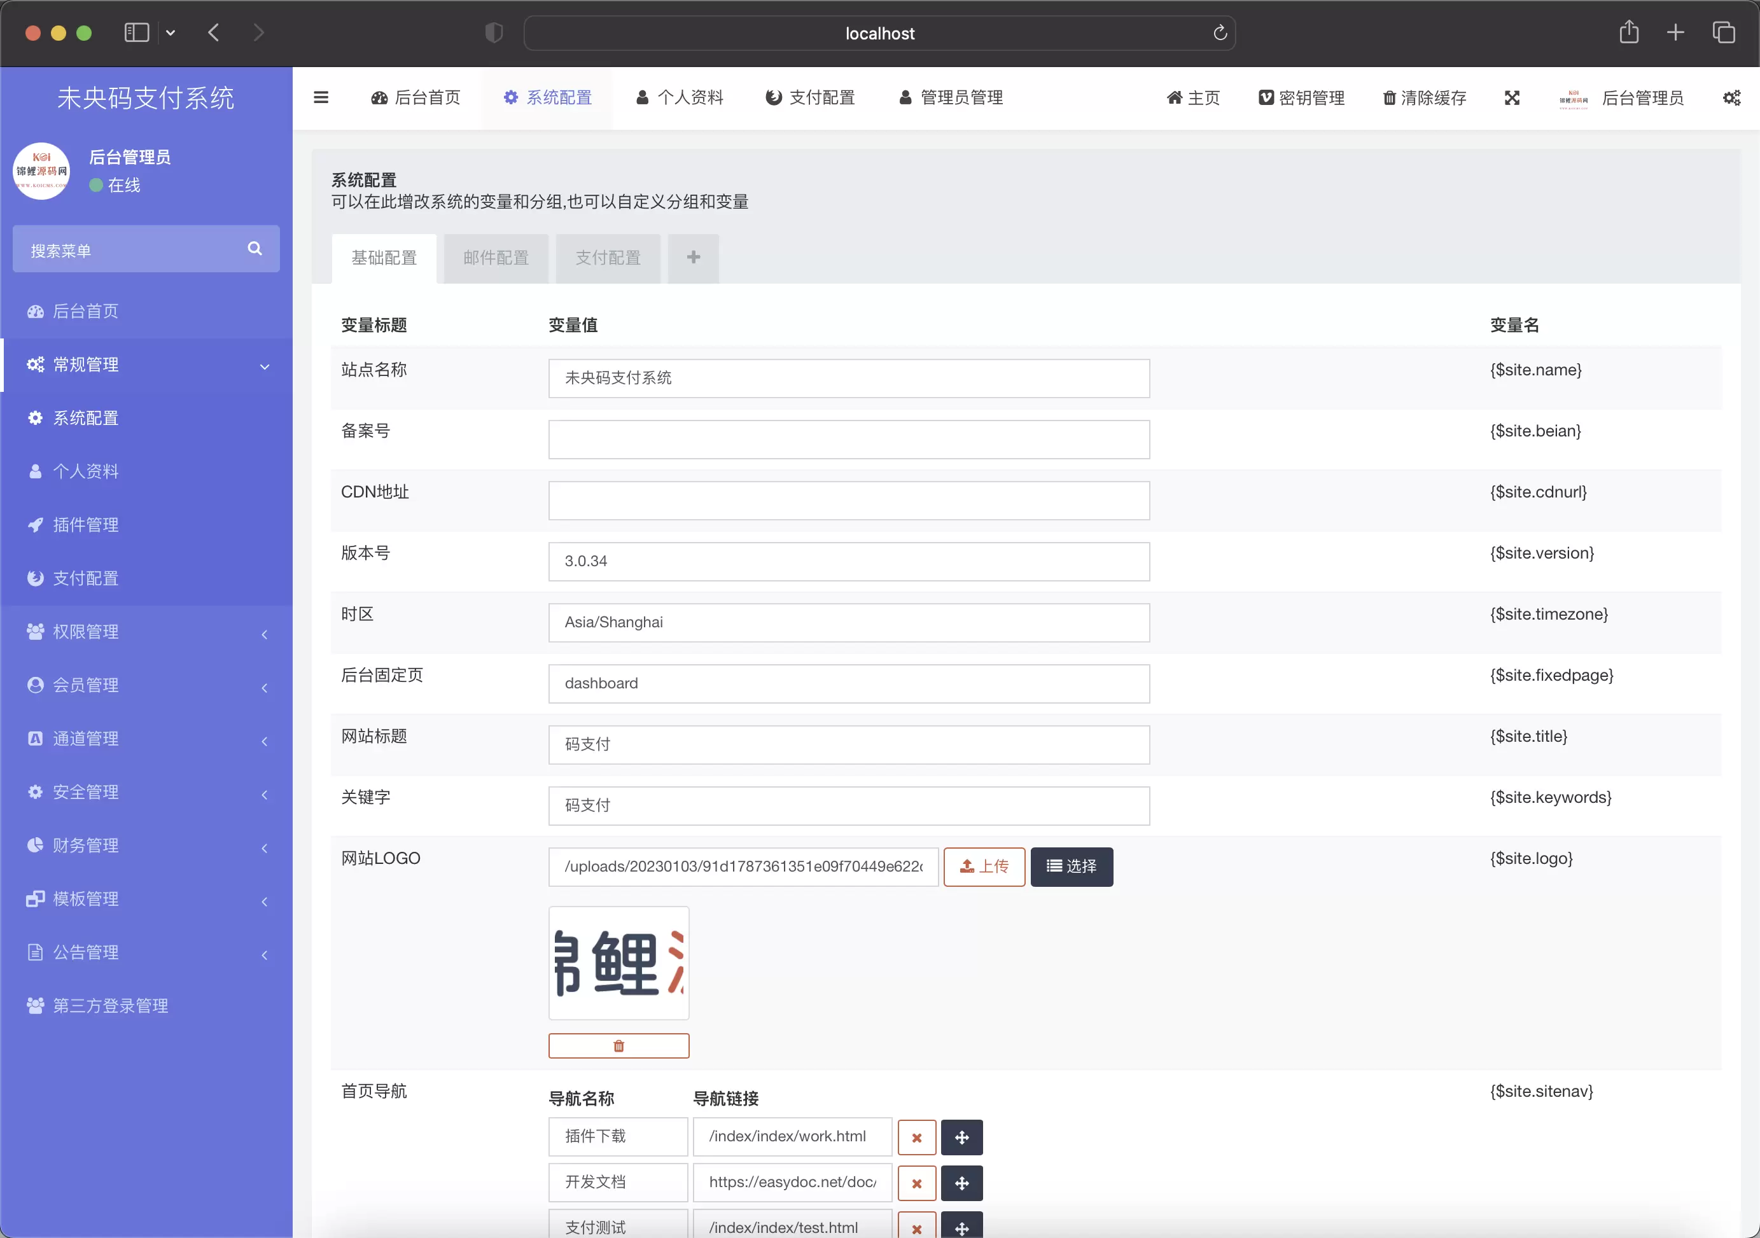Click the fullscreen expand icon in the top bar
This screenshot has height=1238, width=1760.
[1512, 97]
